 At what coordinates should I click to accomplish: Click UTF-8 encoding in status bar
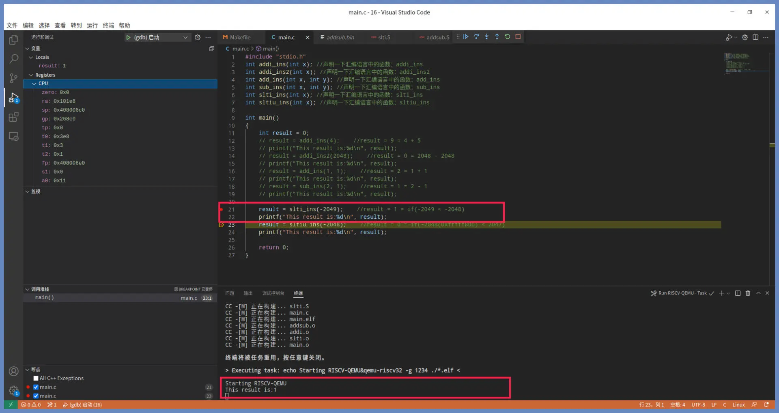tap(698, 405)
